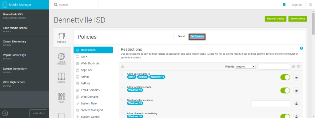Image resolution: width=315 pixels, height=118 pixels.
Task: Toggle Allow location service switch
Action: [285, 90]
